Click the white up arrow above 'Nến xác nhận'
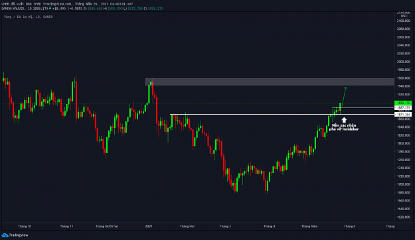Screen dimensions: 415x240 (344, 120)
